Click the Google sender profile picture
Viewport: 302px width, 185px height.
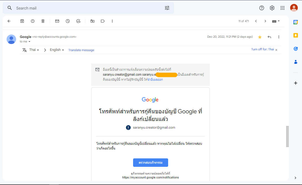11,39
